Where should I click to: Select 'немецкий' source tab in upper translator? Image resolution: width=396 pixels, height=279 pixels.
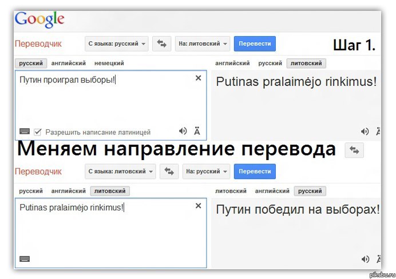click(109, 63)
